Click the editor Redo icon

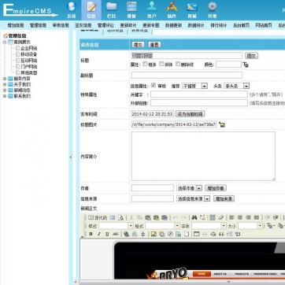click(183, 217)
